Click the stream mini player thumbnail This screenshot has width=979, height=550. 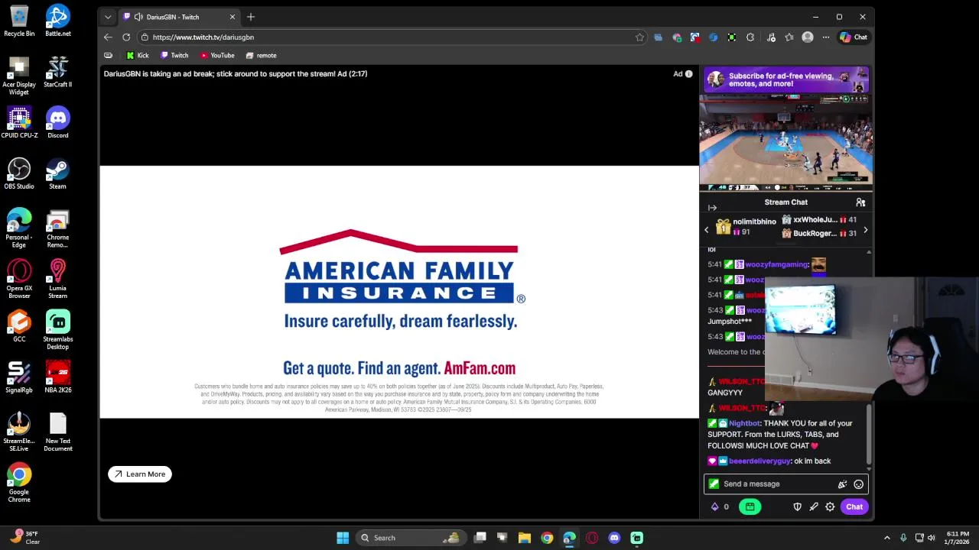785,143
